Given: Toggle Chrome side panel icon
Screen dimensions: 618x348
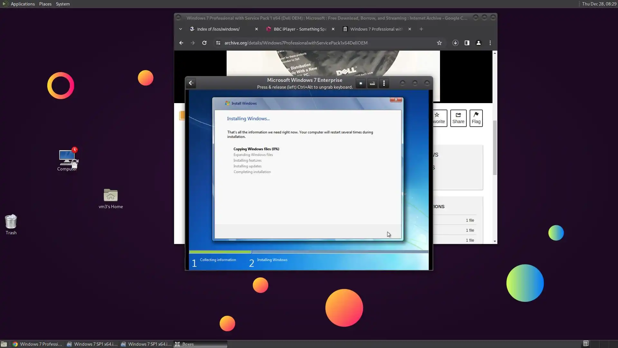Looking at the screenshot, I should click(467, 43).
